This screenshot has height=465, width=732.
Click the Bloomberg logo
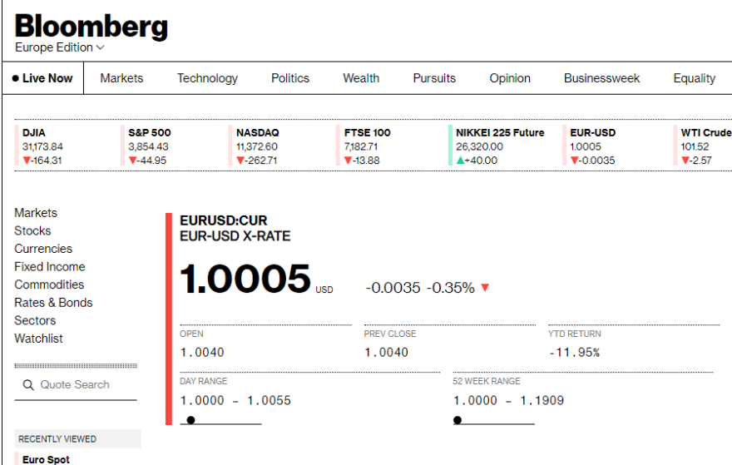[91, 26]
